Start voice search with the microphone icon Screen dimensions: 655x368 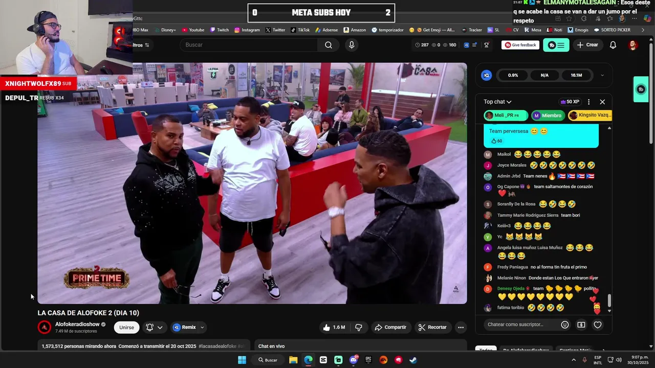tap(352, 45)
